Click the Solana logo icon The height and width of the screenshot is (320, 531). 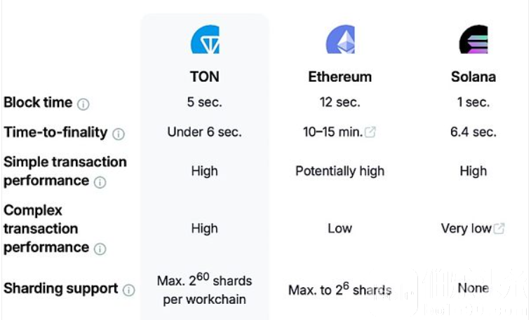[473, 39]
